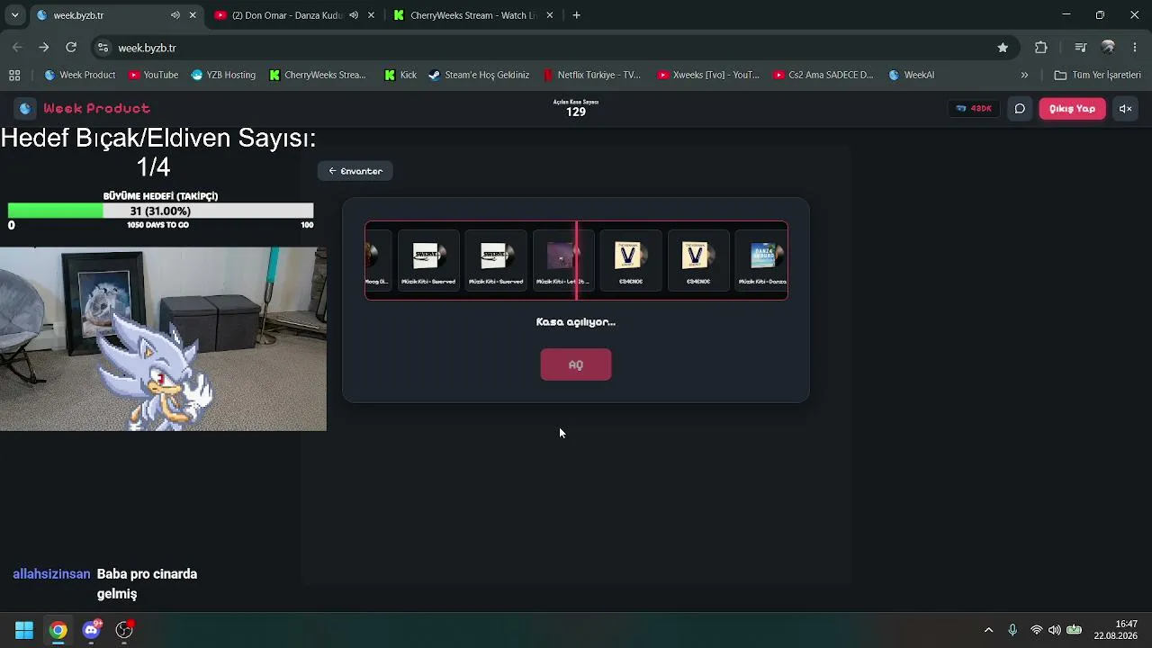This screenshot has width=1152, height=648.
Task: Close the Don Omar YouTube tab
Action: (x=371, y=15)
